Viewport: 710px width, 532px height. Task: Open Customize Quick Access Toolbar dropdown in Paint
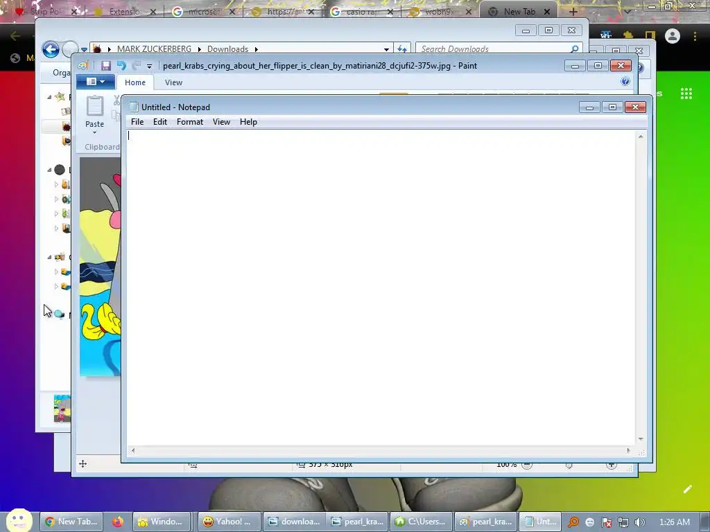[150, 66]
